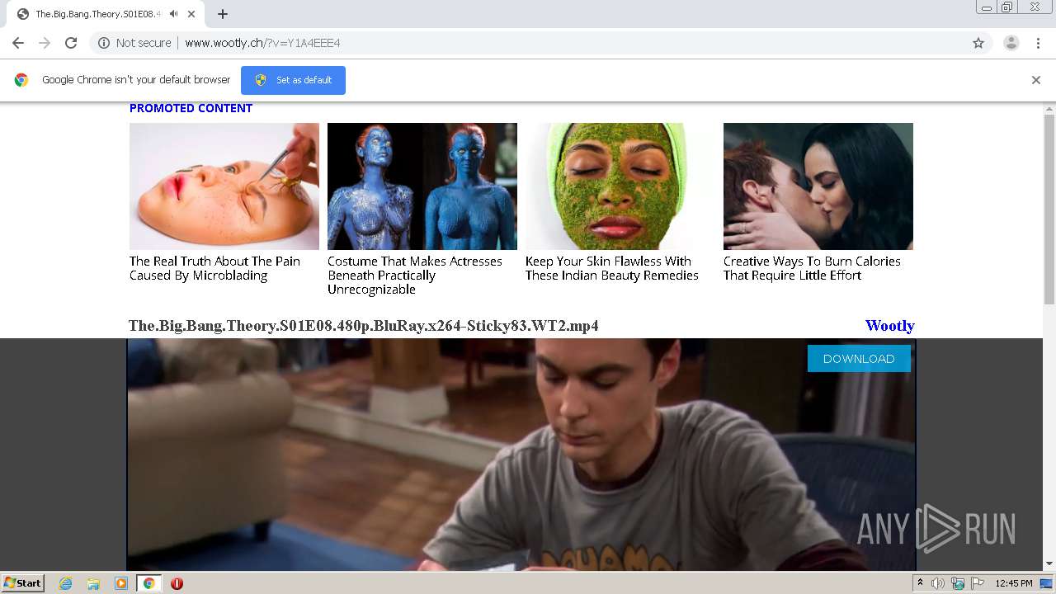Open the Indian beauty remedies thumbnail
1056x594 pixels.
620,186
